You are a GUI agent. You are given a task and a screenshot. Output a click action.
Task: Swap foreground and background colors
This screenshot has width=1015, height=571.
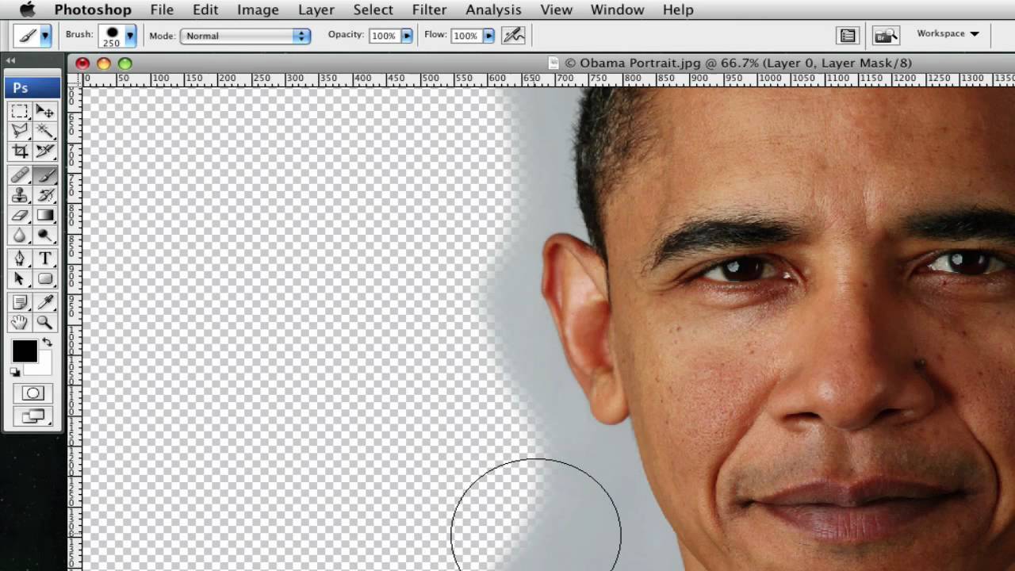[x=47, y=343]
